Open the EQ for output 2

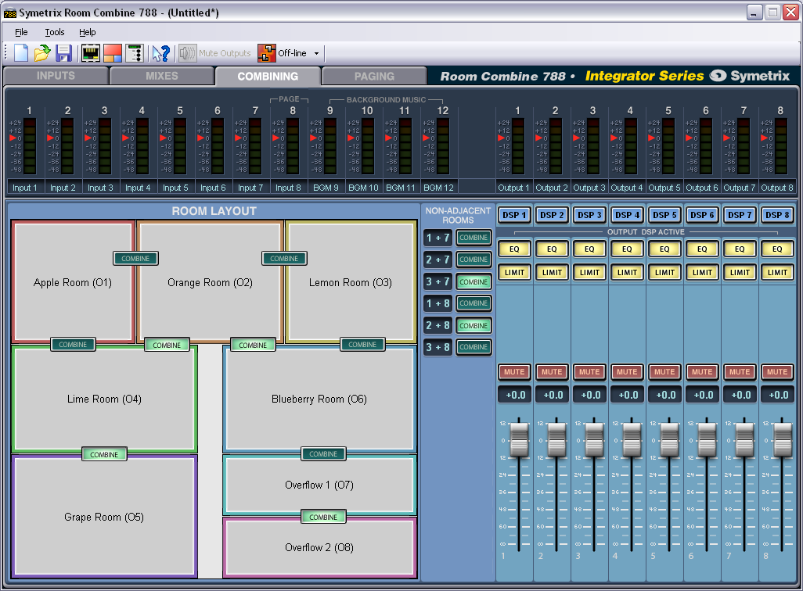coord(552,249)
